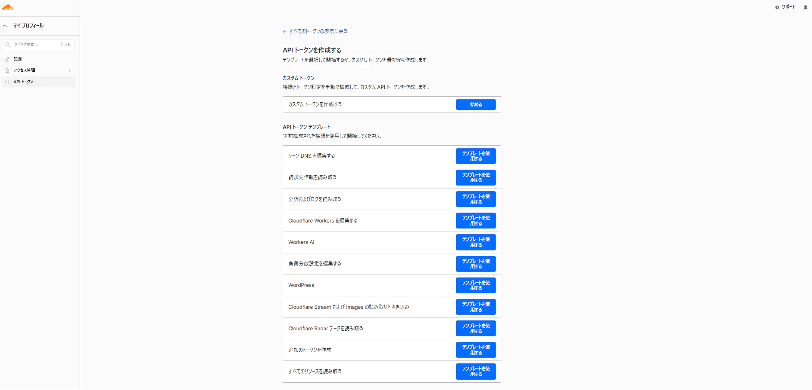
Task: Open the user account icon menu
Action: click(x=806, y=7)
